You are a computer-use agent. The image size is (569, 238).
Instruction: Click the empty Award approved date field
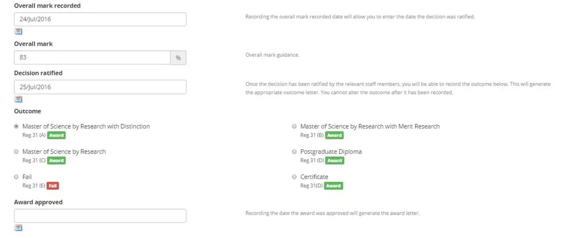100,216
